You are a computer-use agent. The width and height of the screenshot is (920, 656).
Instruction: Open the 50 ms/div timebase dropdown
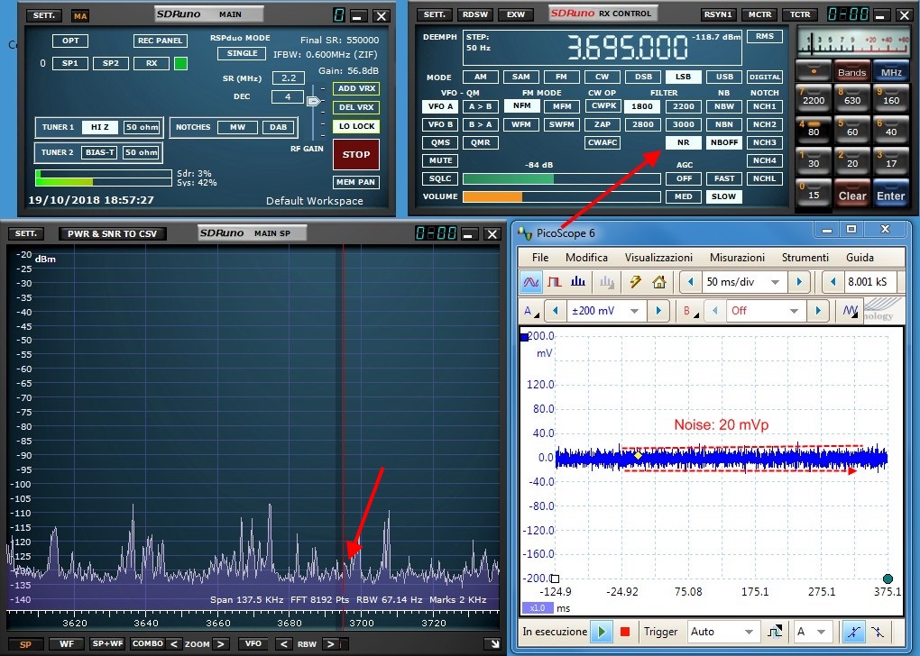click(x=775, y=282)
